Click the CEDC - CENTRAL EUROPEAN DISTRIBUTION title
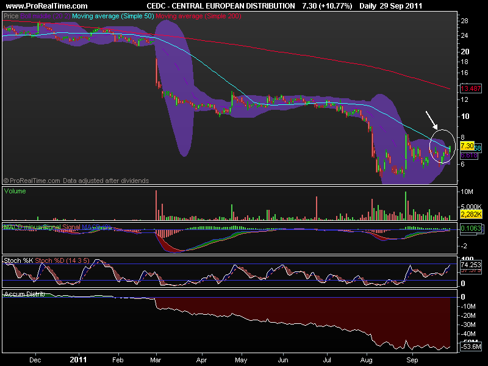The image size is (488, 366). point(221,6)
